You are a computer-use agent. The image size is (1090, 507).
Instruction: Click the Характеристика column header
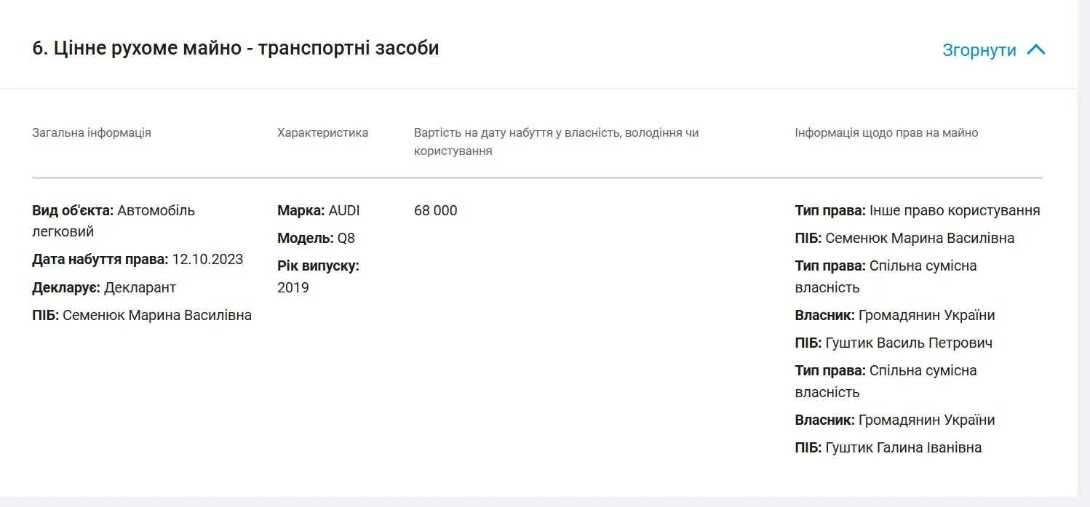(322, 132)
